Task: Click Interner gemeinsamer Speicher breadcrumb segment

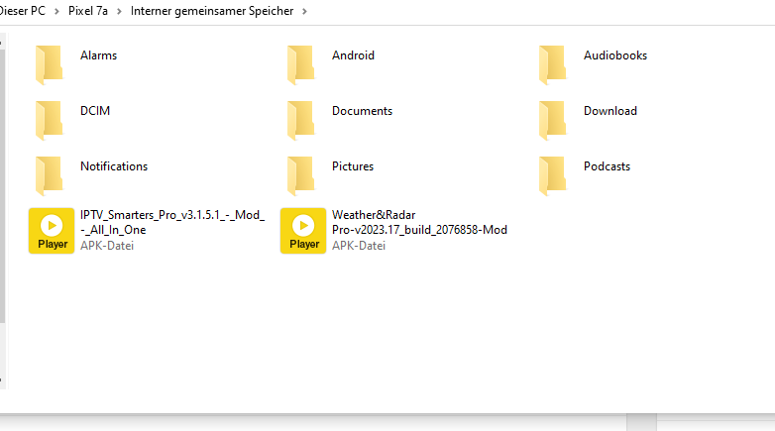Action: point(212,11)
